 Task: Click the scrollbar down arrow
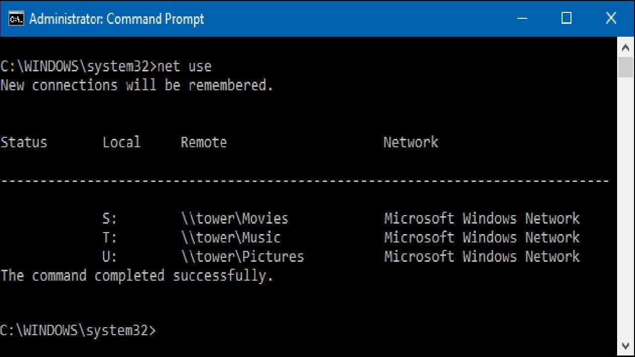(626, 346)
